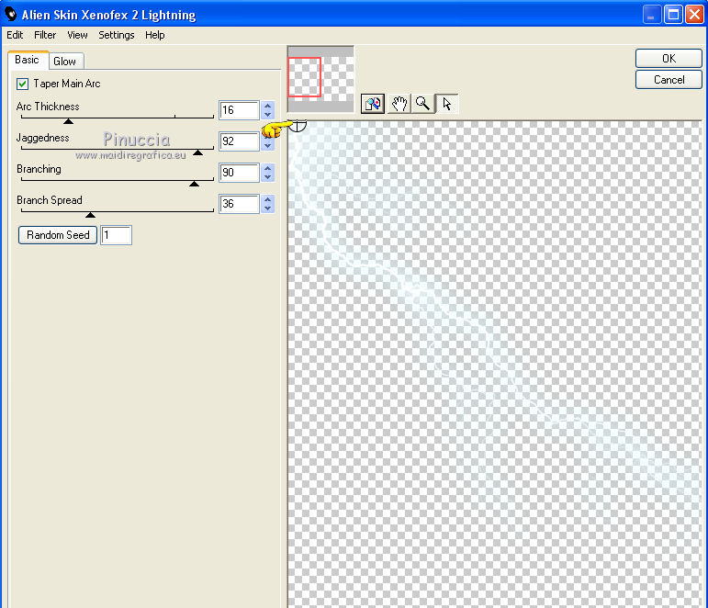Click the Arc Thickness value field
708x608 pixels.
tap(239, 110)
